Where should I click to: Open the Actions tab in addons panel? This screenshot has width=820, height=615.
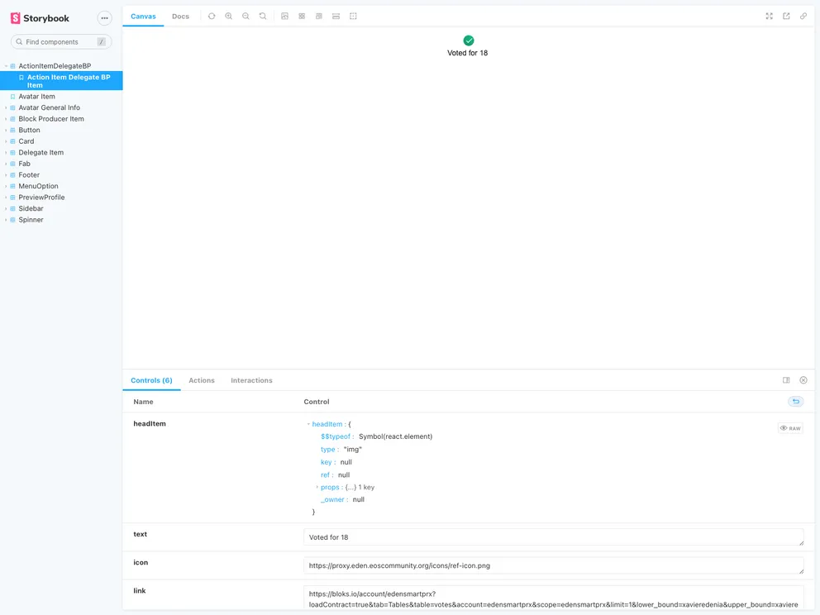[x=201, y=380]
